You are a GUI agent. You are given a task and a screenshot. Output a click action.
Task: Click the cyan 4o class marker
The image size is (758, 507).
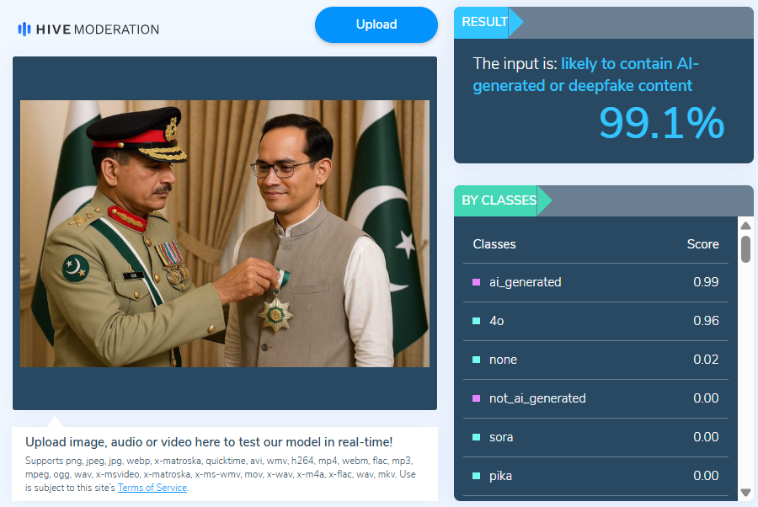coord(476,321)
